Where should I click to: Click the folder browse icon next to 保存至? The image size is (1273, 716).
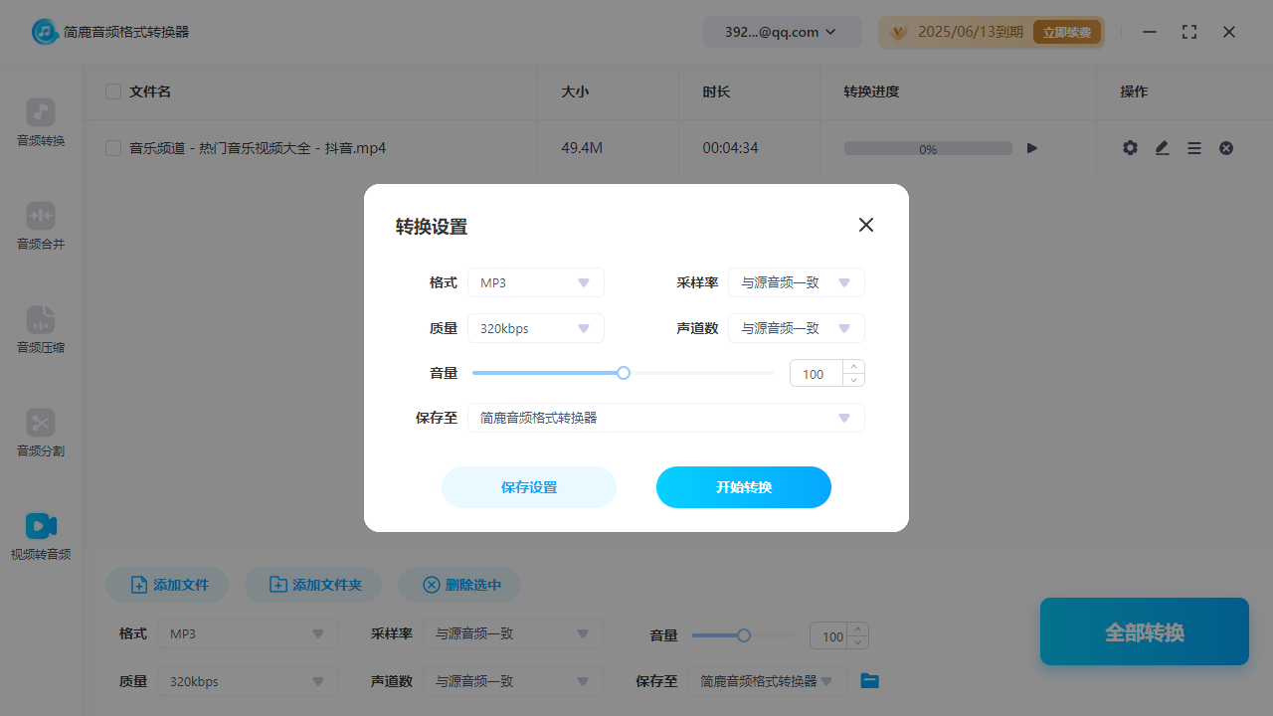coord(869,680)
